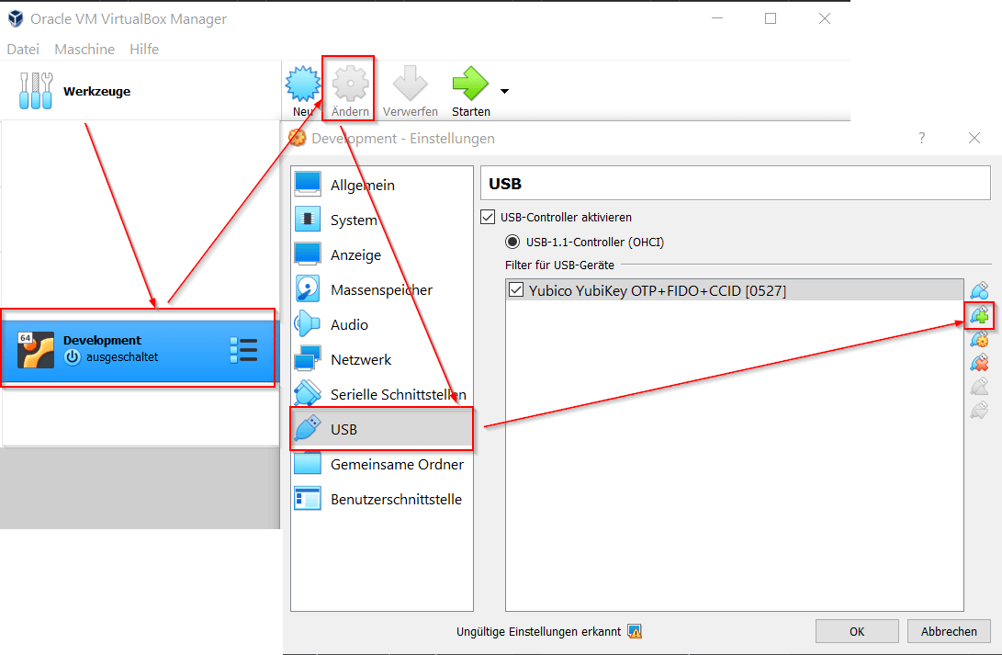
Task: Select USB-1.1-Controller (OHCI) radio button
Action: (x=512, y=243)
